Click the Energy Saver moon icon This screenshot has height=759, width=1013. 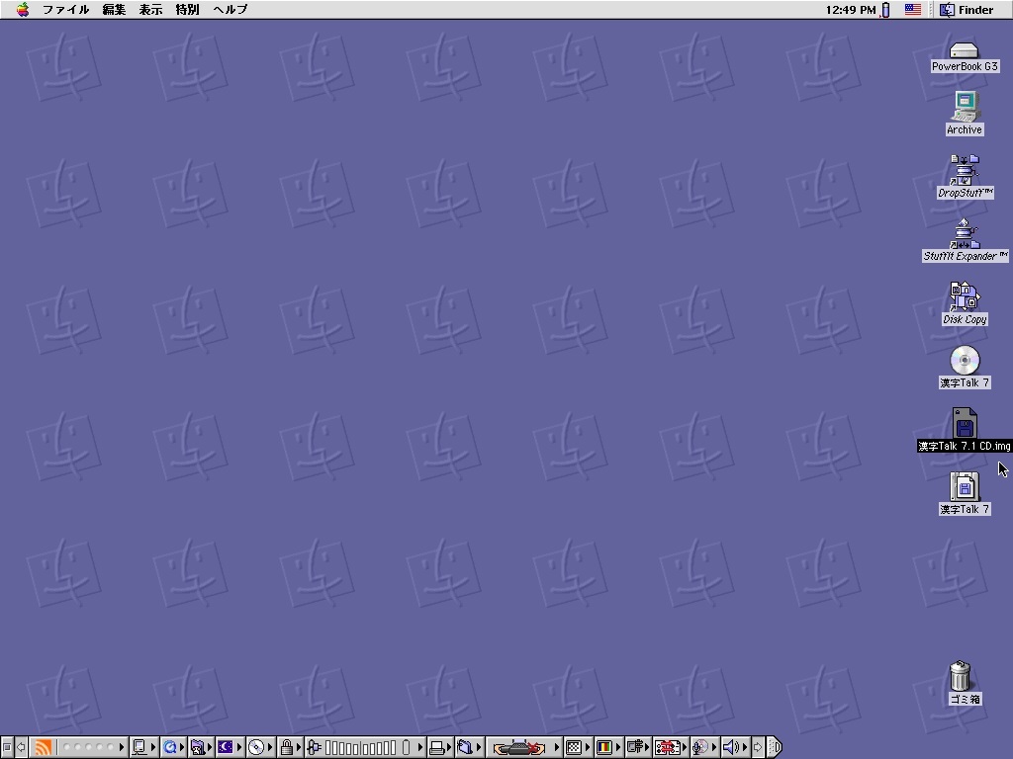tap(226, 747)
